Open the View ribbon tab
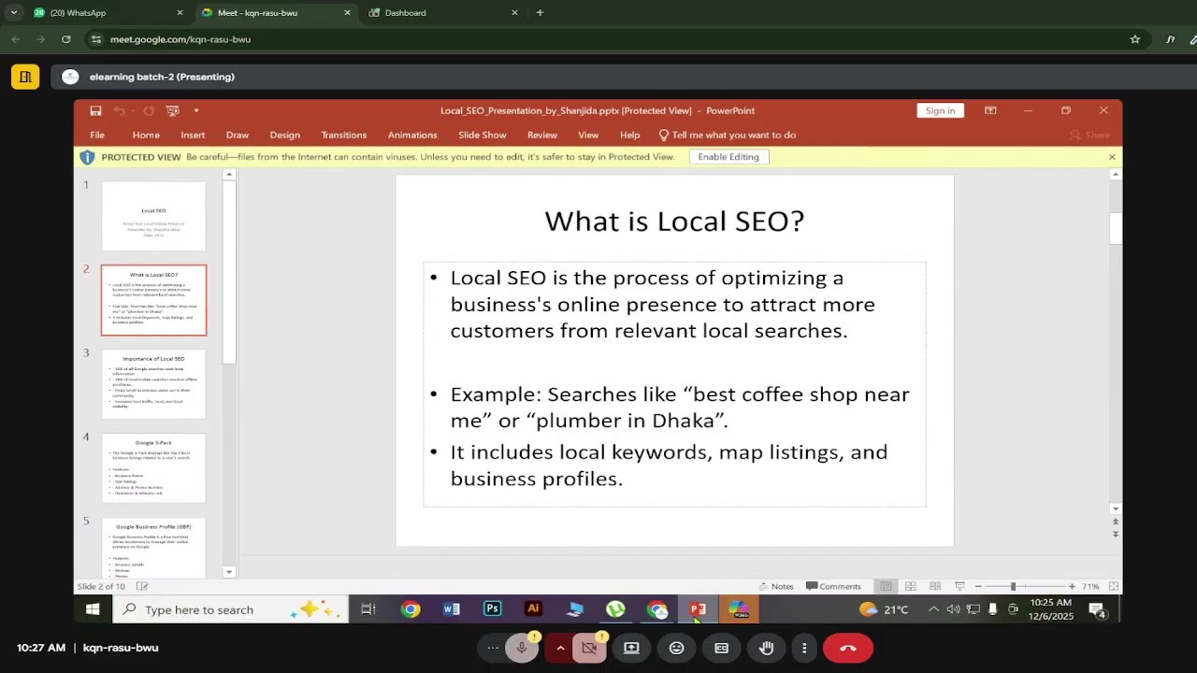 coord(588,135)
